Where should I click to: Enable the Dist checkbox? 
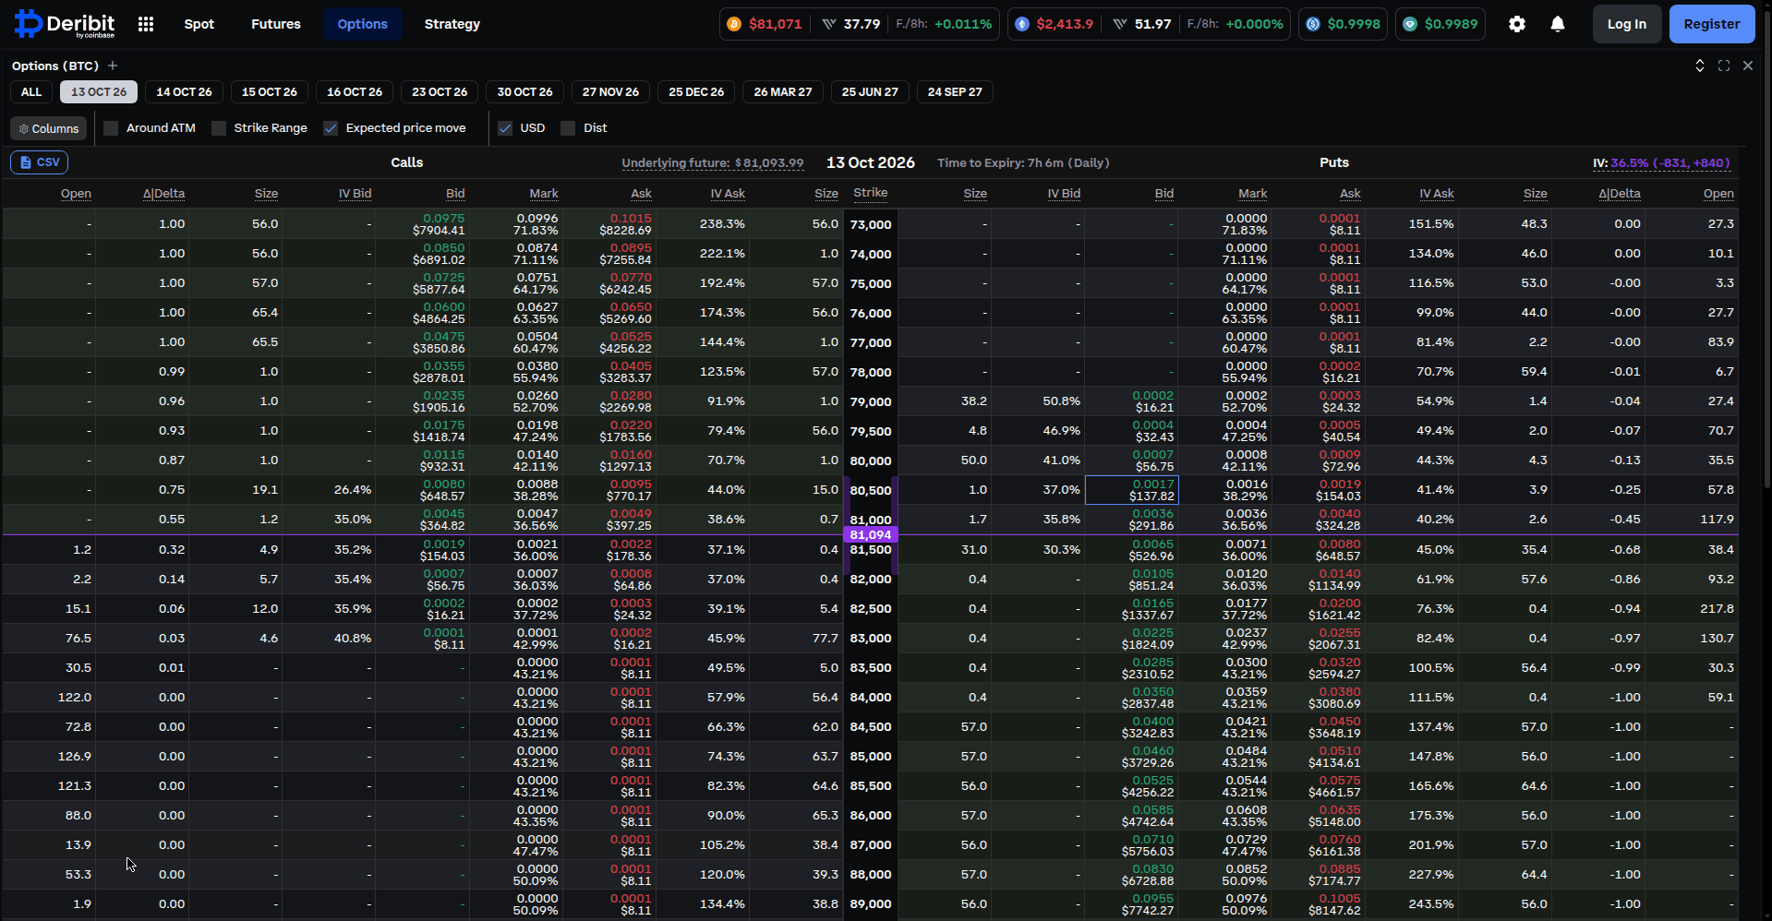tap(568, 128)
